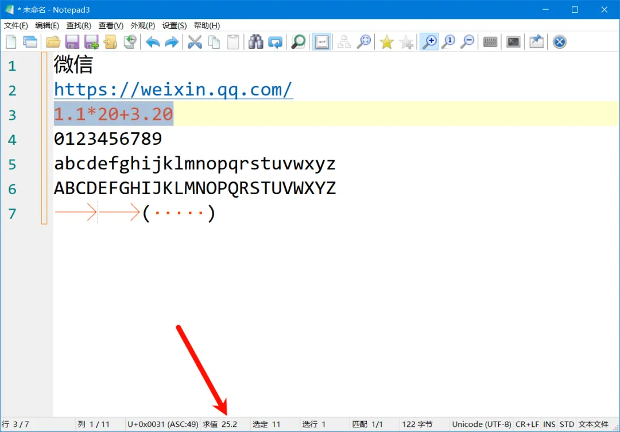Open Find with the binoculars icon

[256, 42]
